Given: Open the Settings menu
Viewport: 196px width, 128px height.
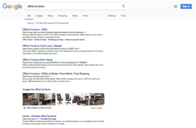Looking at the screenshot, I should pyautogui.click(x=112, y=16).
